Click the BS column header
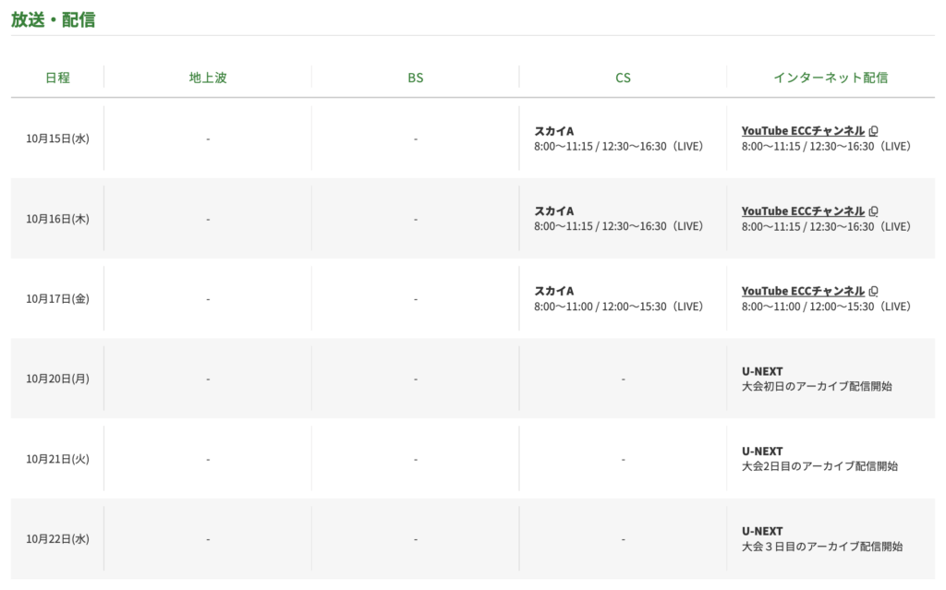The image size is (946, 590). coord(416,78)
